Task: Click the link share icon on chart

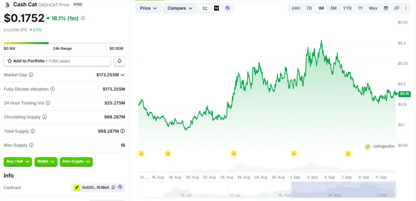Action: tap(396, 8)
